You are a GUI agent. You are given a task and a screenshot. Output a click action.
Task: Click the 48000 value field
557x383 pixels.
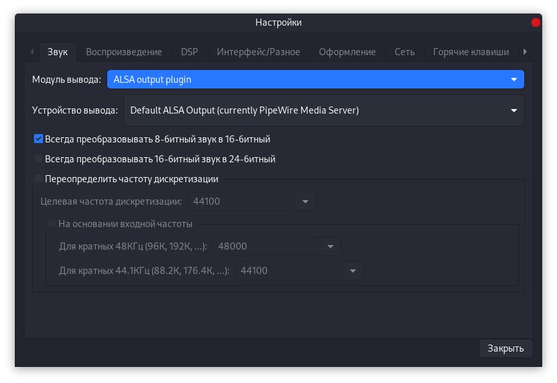tap(266, 246)
